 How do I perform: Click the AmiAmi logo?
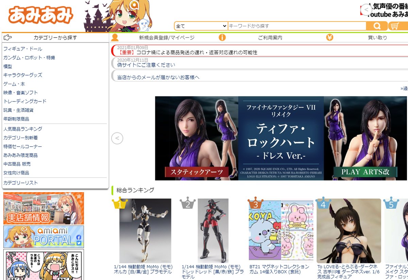[40, 16]
